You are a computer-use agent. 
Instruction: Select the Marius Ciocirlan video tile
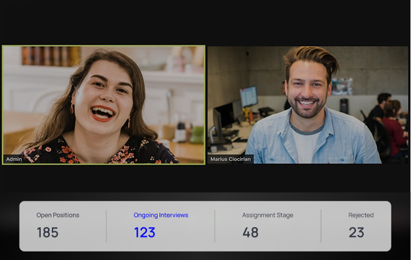click(x=308, y=105)
